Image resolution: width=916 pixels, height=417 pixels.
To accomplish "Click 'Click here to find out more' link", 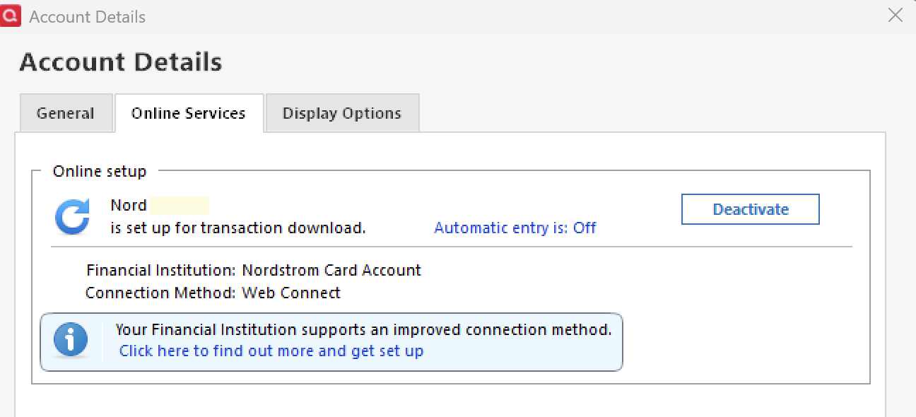I will coord(271,351).
